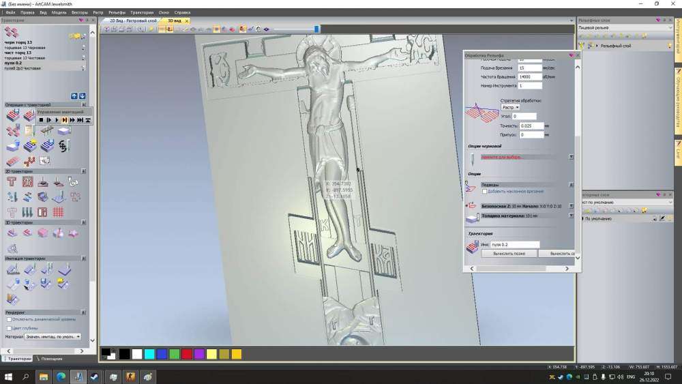Open the Steam app in the taskbar

(x=95, y=376)
